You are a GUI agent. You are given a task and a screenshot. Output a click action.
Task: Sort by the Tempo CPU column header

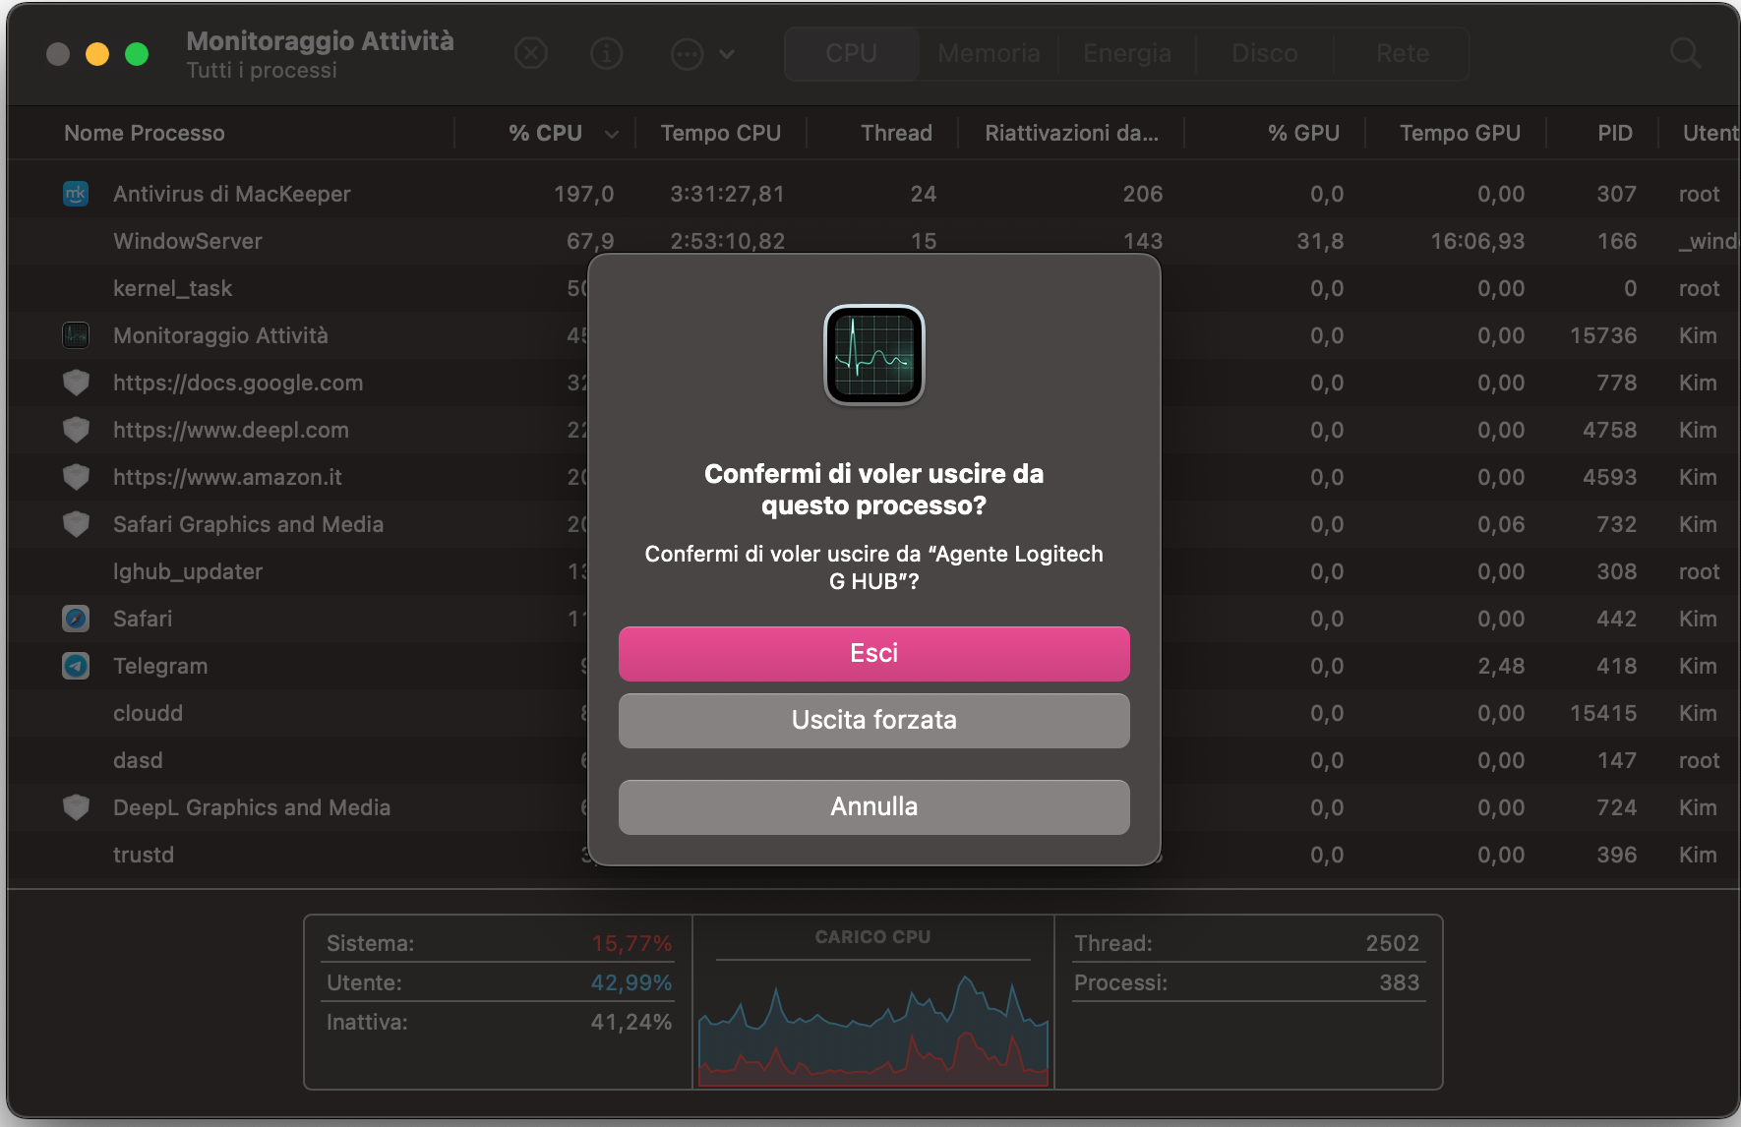(x=721, y=133)
